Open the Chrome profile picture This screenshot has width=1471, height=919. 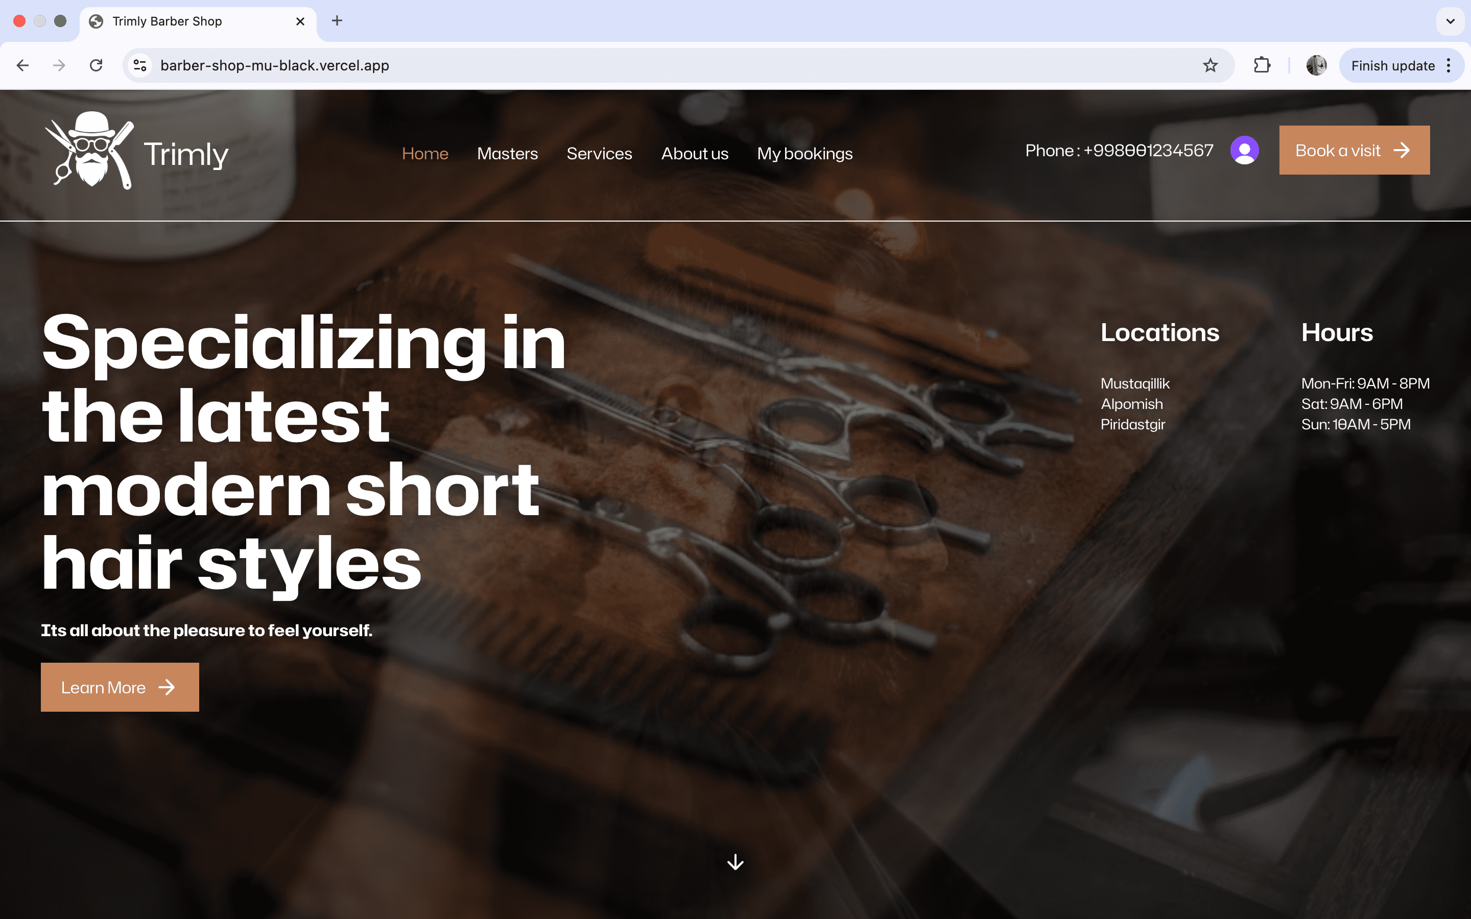[x=1316, y=66]
